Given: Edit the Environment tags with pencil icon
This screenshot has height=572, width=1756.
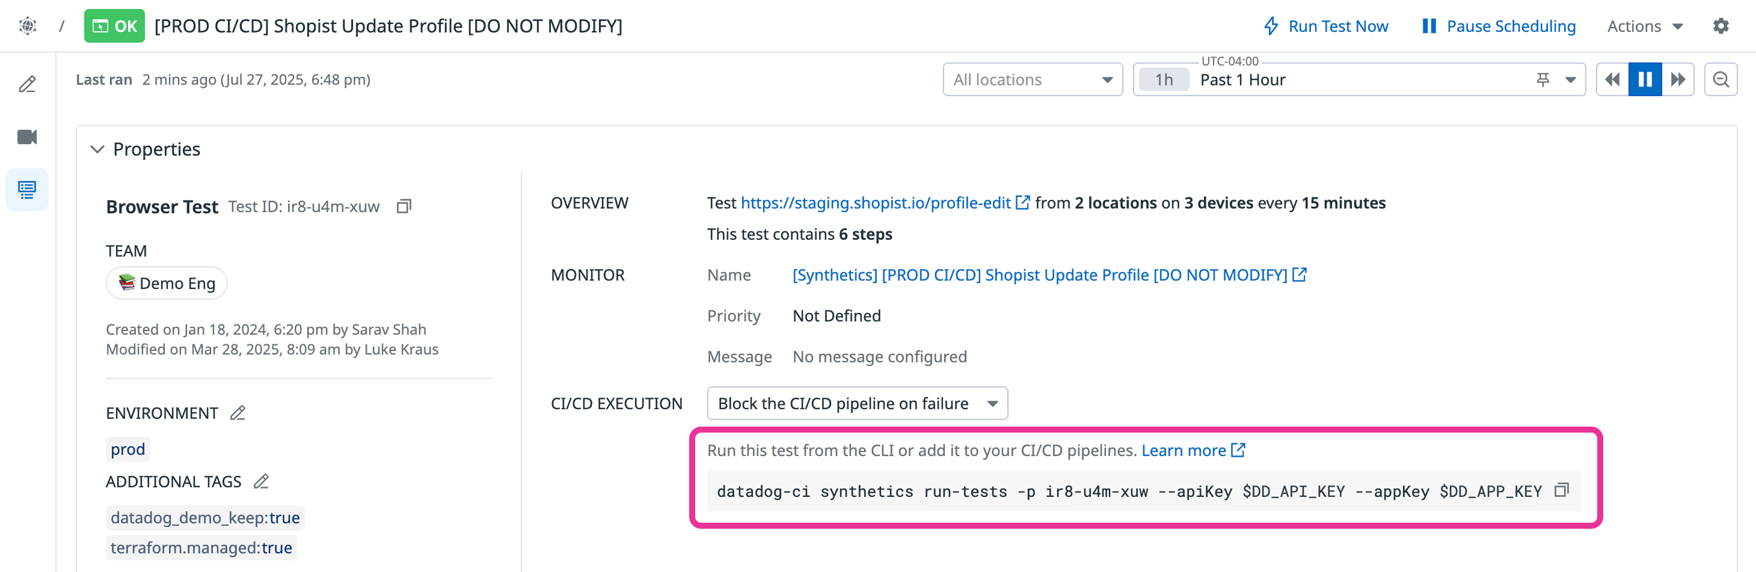Looking at the screenshot, I should click(x=237, y=413).
